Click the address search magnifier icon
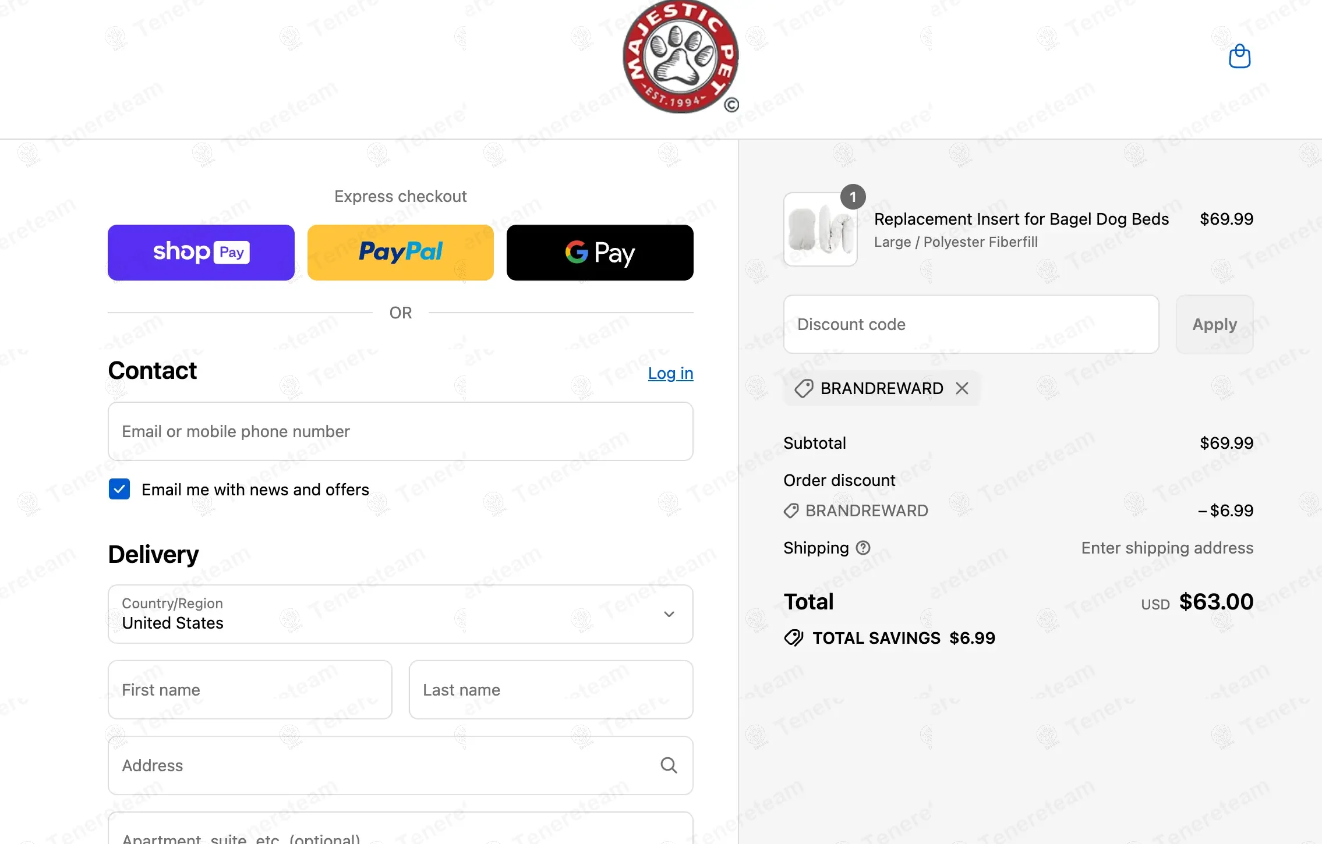The width and height of the screenshot is (1322, 844). point(669,765)
